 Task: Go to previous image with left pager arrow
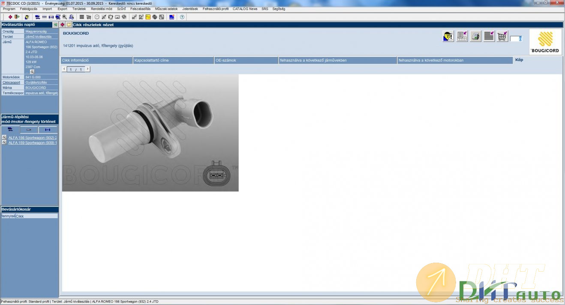64,69
